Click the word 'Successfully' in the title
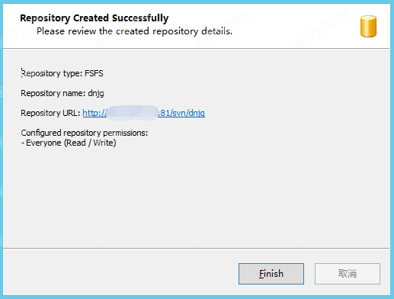Viewport: 394px width, 299px height. [x=140, y=18]
